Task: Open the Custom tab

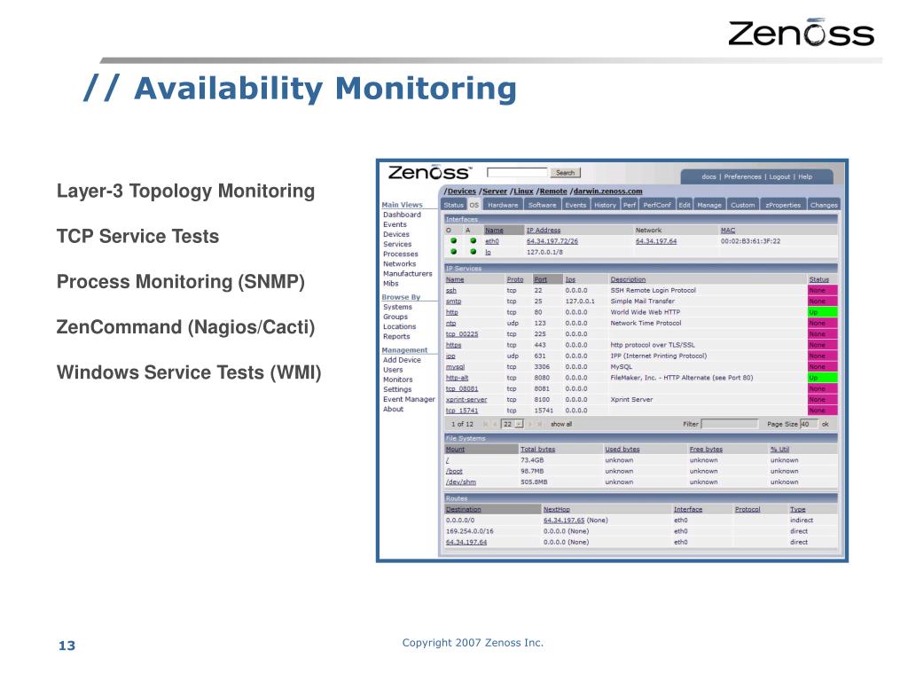Action: tap(742, 205)
